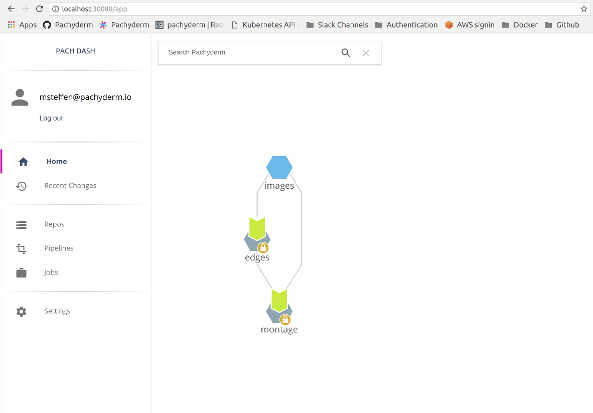Bookmark this page with the star icon
Viewport: 593px width, 413px height.
583,9
